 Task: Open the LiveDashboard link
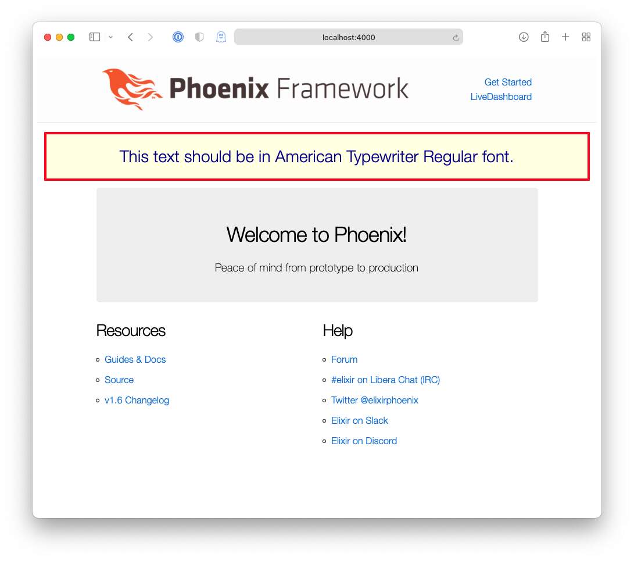tap(501, 97)
